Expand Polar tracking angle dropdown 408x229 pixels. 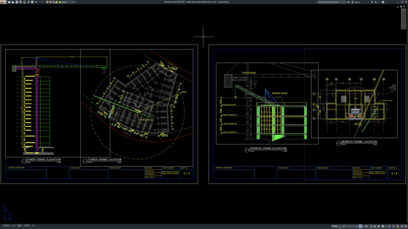coord(347,226)
